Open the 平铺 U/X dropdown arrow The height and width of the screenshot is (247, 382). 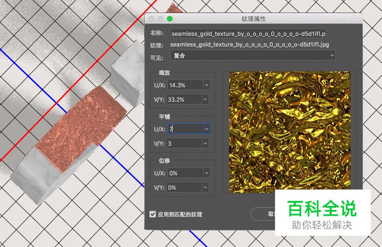(x=207, y=129)
